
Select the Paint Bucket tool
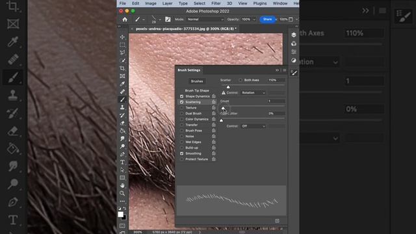click(122, 131)
